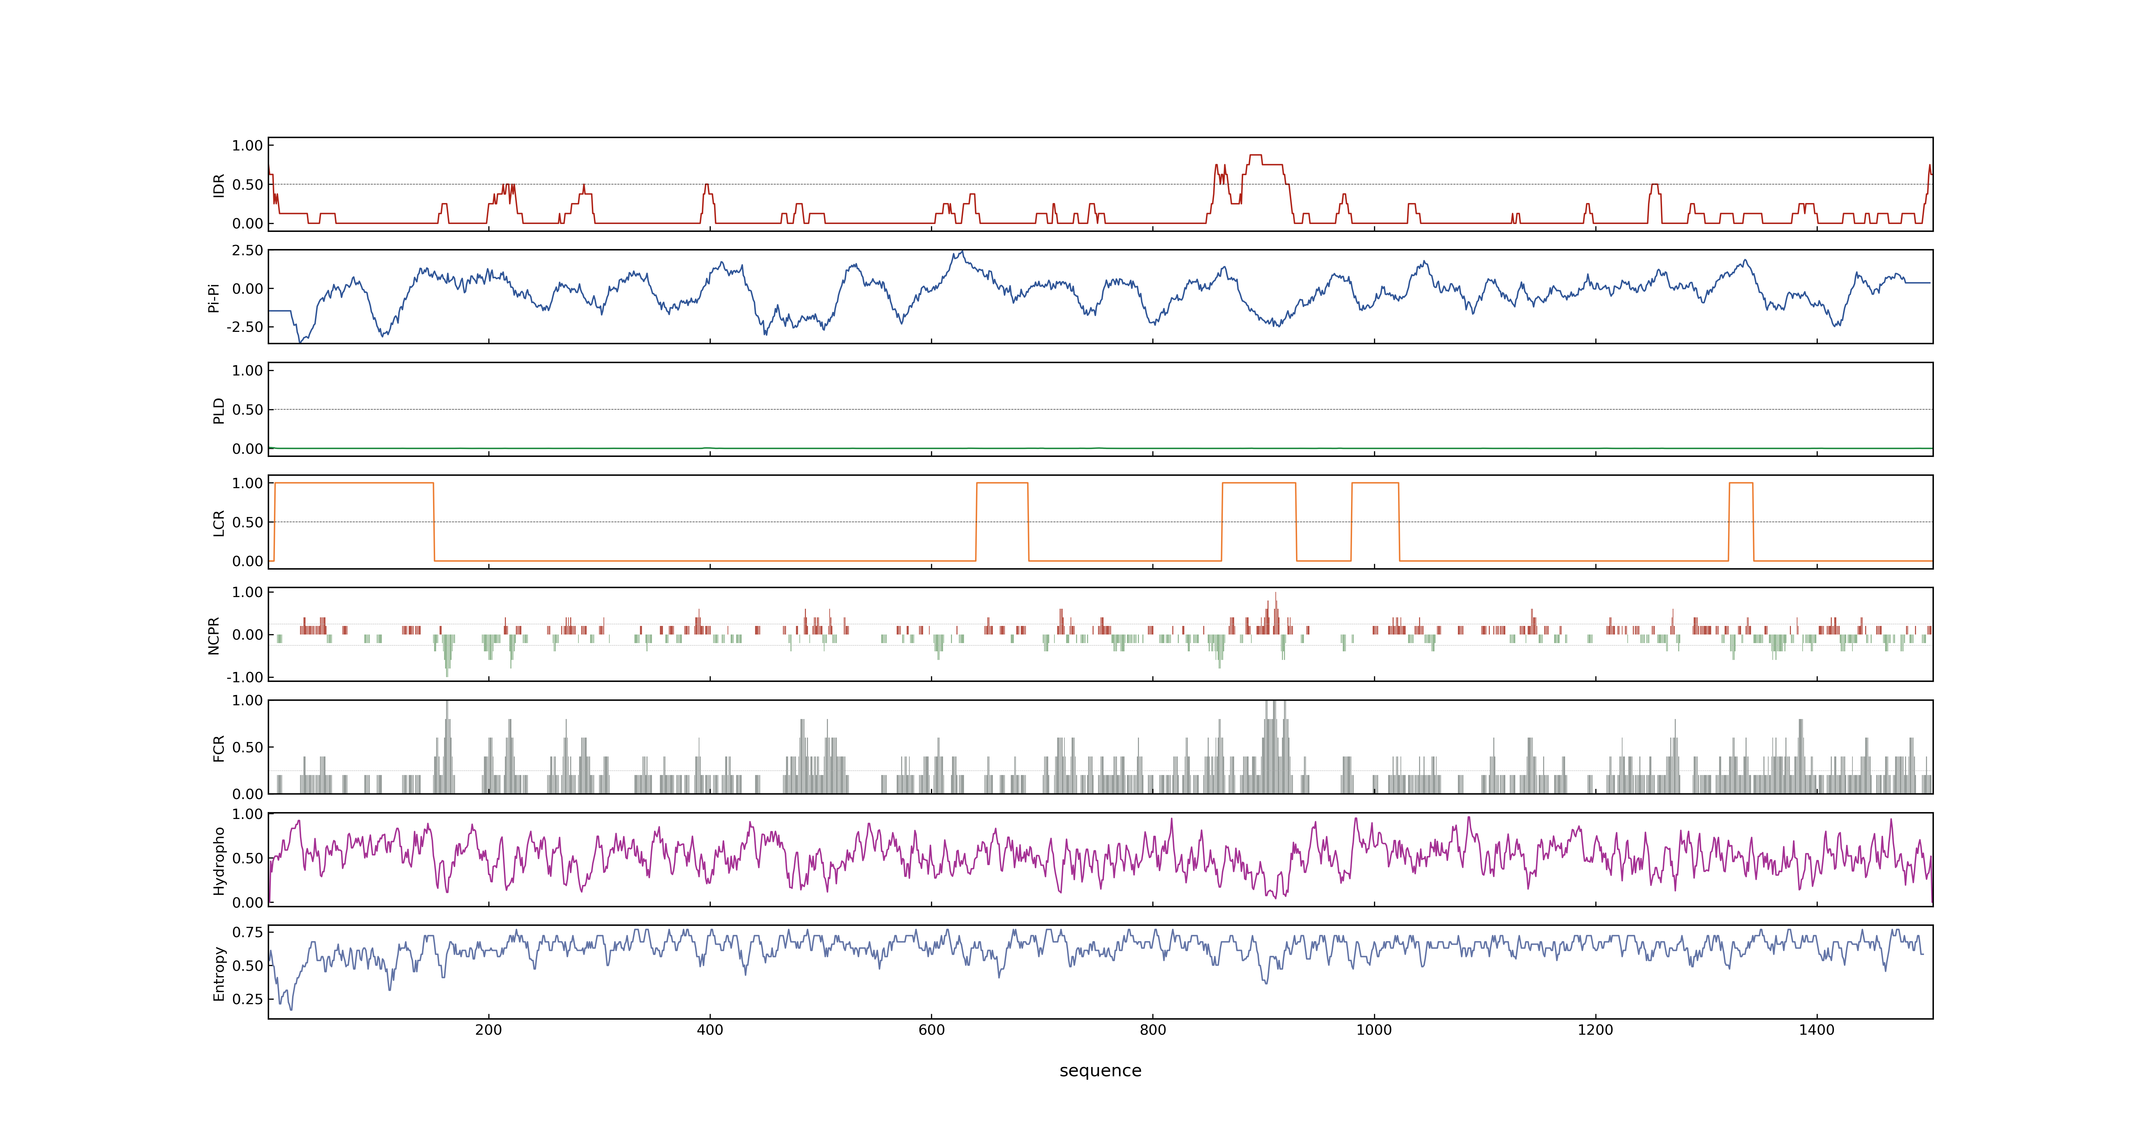Select the 600 tick on the x-axis
Viewport: 2148px width, 1145px height.
pyautogui.click(x=931, y=1030)
